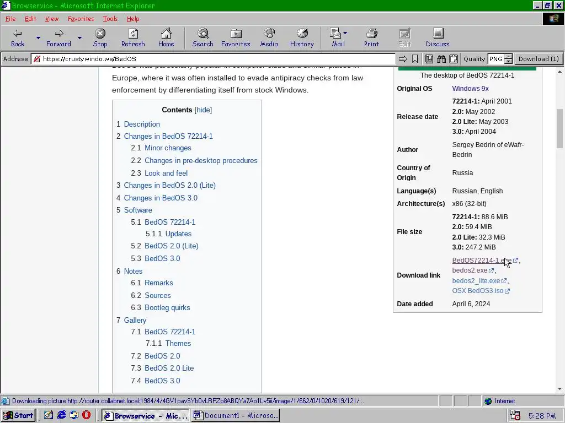Jump to Changes in BedOS 2.0 (Lite)
565x423 pixels.
click(x=170, y=185)
